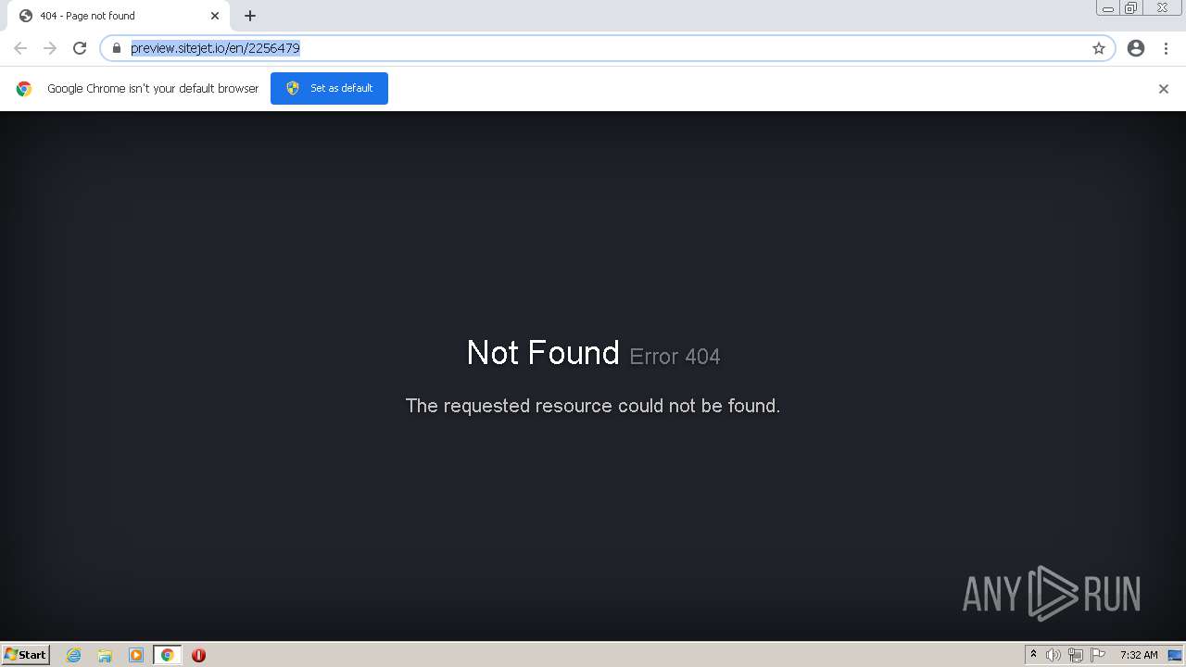Open Windows Explorer folder icon in taskbar
Viewport: 1186px width, 667px height.
(105, 655)
